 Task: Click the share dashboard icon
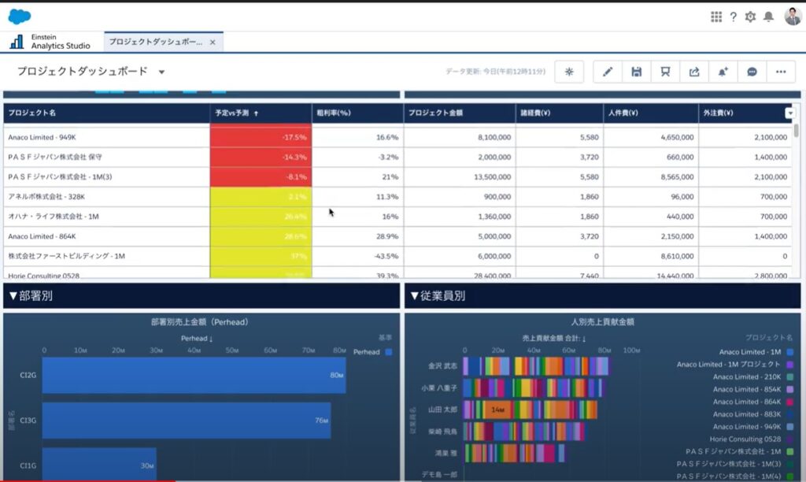[694, 72]
